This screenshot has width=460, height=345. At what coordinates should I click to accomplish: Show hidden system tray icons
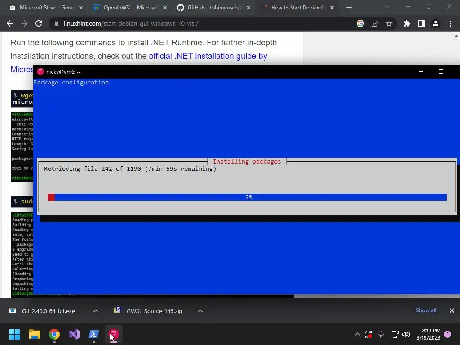pyautogui.click(x=357, y=334)
